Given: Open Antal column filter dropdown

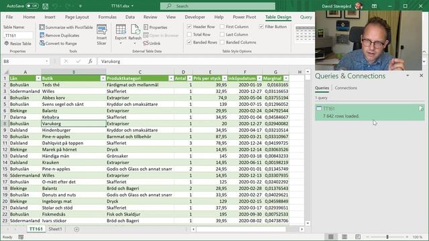Looking at the screenshot, I should [190, 78].
